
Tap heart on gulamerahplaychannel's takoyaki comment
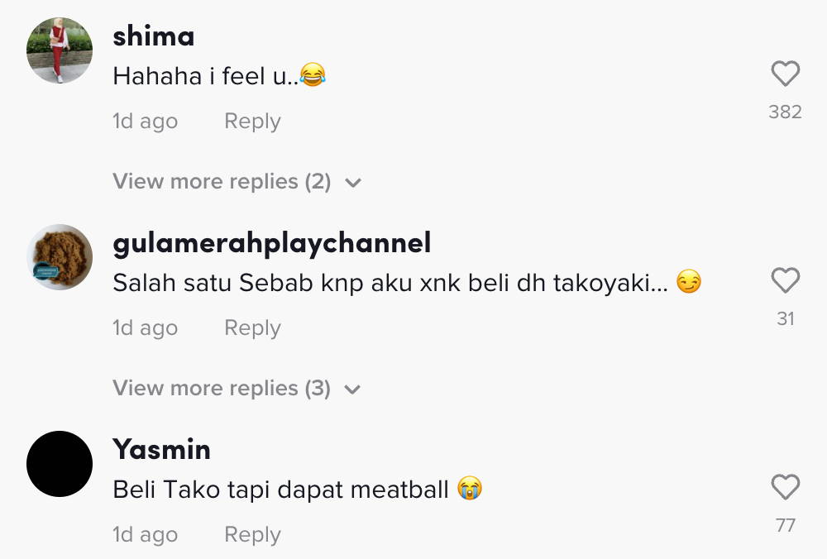point(785,281)
